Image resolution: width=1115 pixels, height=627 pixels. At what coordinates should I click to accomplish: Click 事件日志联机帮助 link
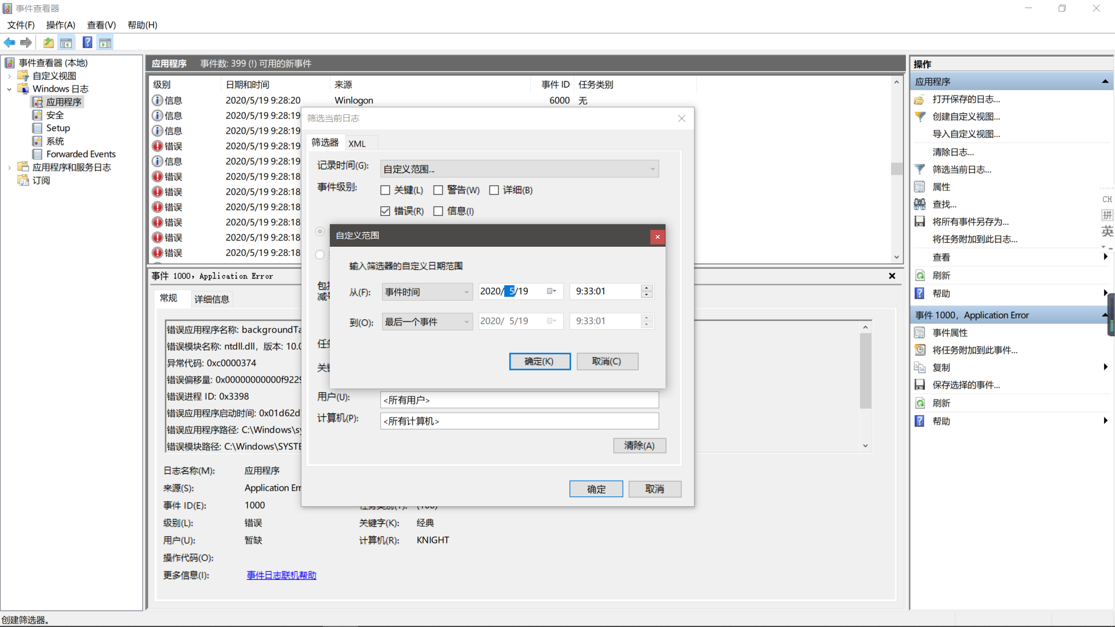click(281, 575)
